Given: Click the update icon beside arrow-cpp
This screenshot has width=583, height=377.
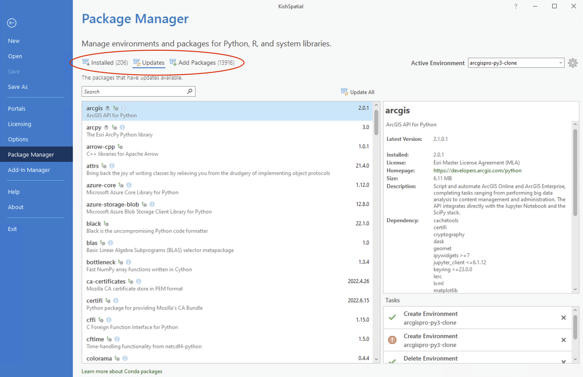Looking at the screenshot, I should point(120,147).
